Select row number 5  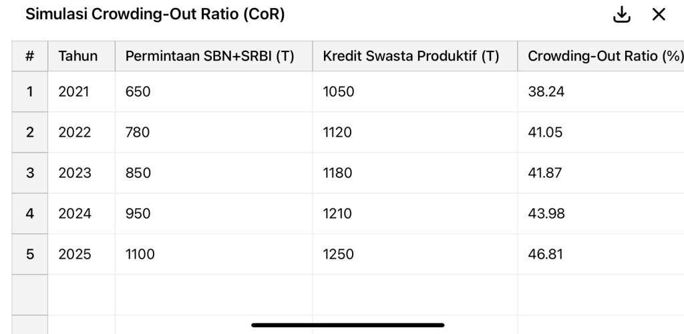click(x=29, y=254)
